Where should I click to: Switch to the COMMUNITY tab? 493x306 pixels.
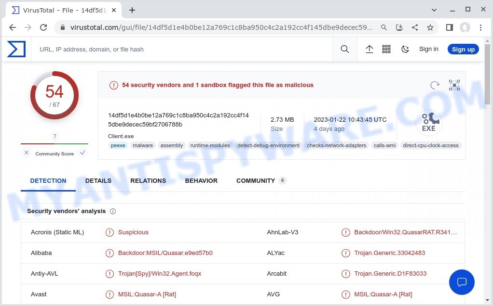click(261, 181)
